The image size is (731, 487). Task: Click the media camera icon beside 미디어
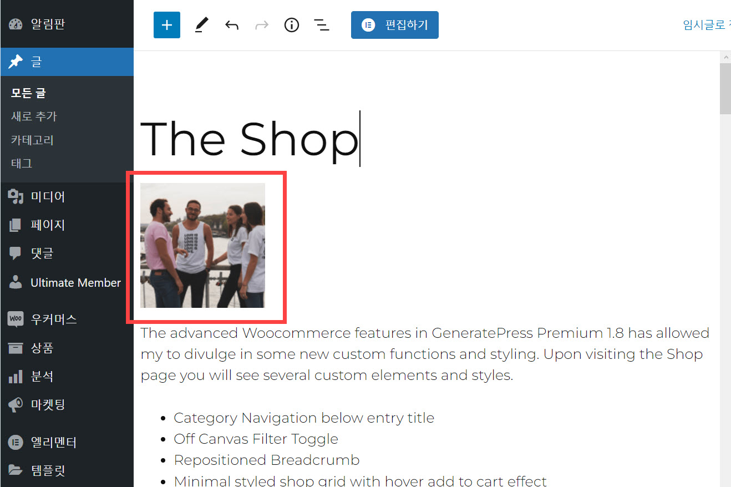pos(16,196)
